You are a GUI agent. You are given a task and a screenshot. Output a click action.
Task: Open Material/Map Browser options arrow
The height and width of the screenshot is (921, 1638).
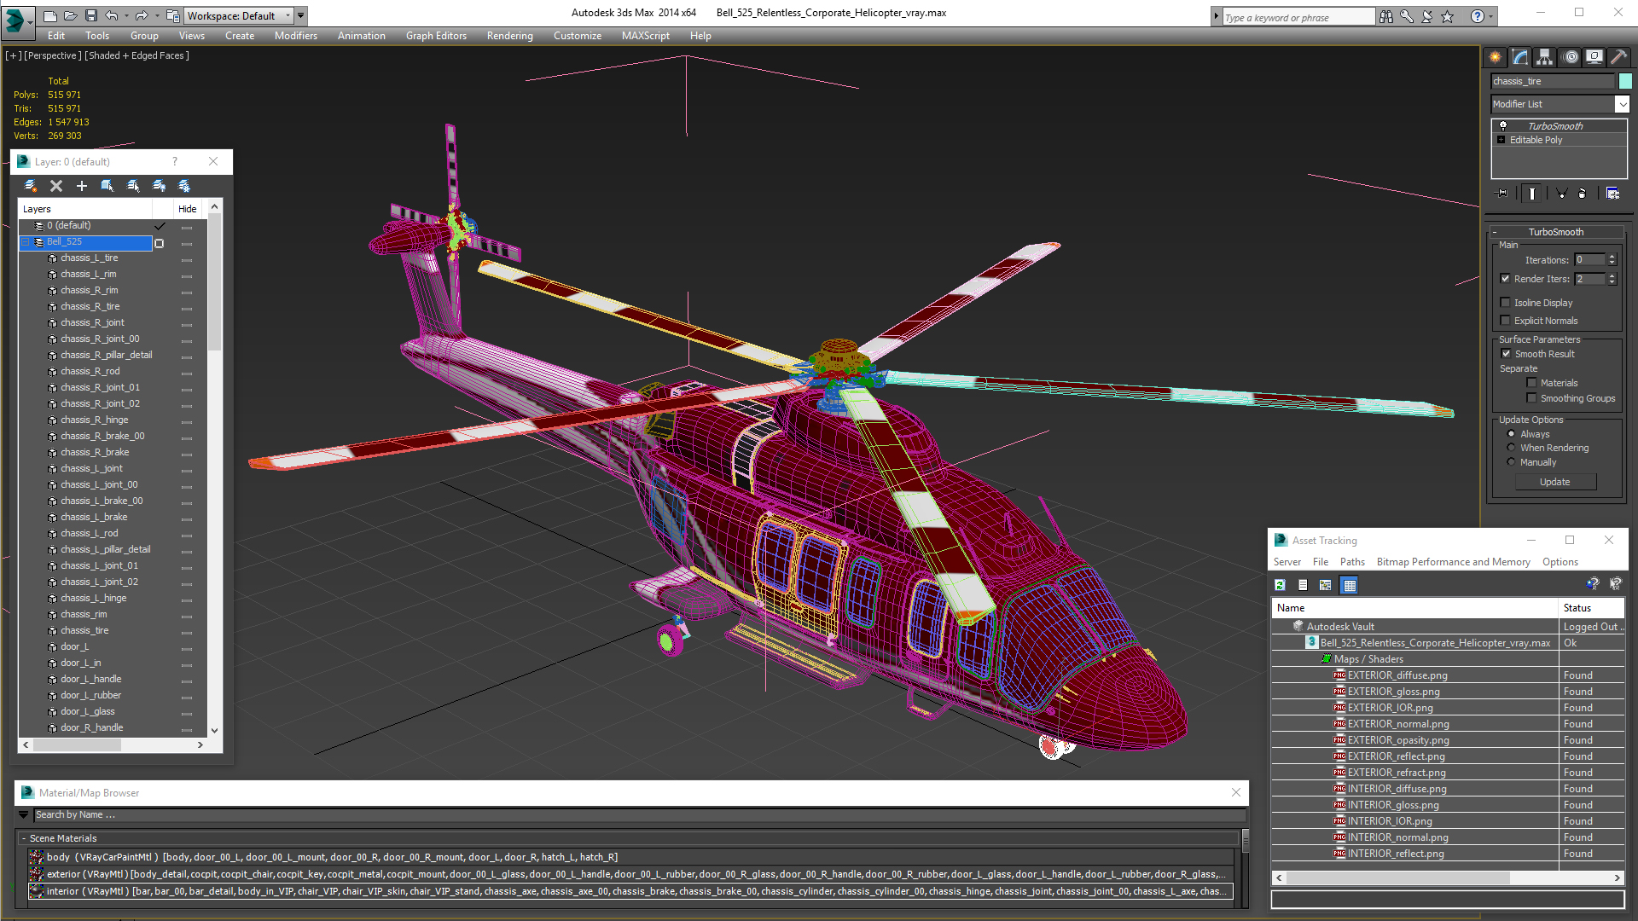click(24, 815)
